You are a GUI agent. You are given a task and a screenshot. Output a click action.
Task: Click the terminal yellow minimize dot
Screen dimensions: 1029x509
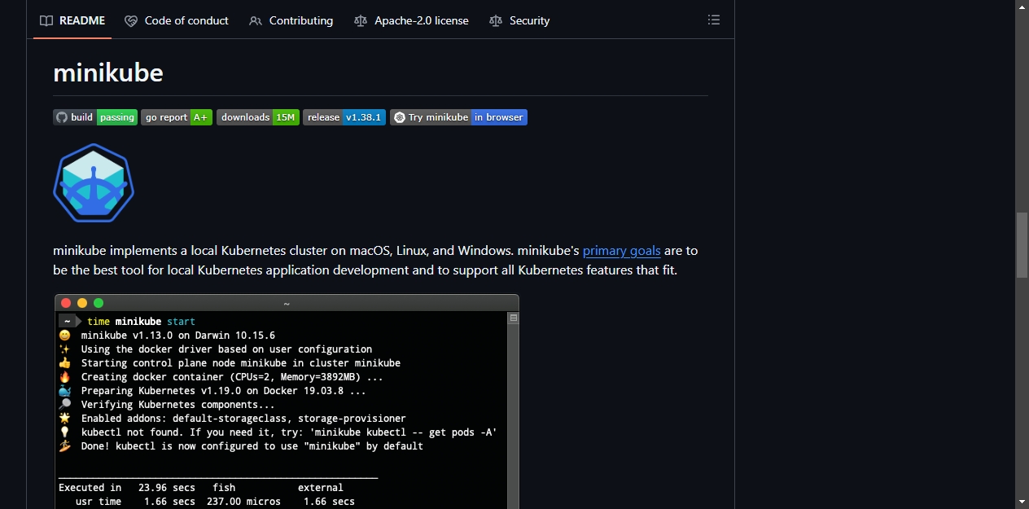(x=82, y=303)
